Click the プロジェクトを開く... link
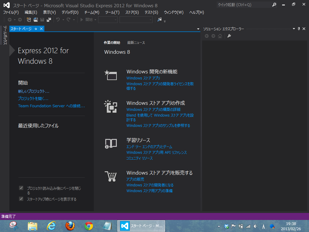309x232 pixels. pos(33,98)
